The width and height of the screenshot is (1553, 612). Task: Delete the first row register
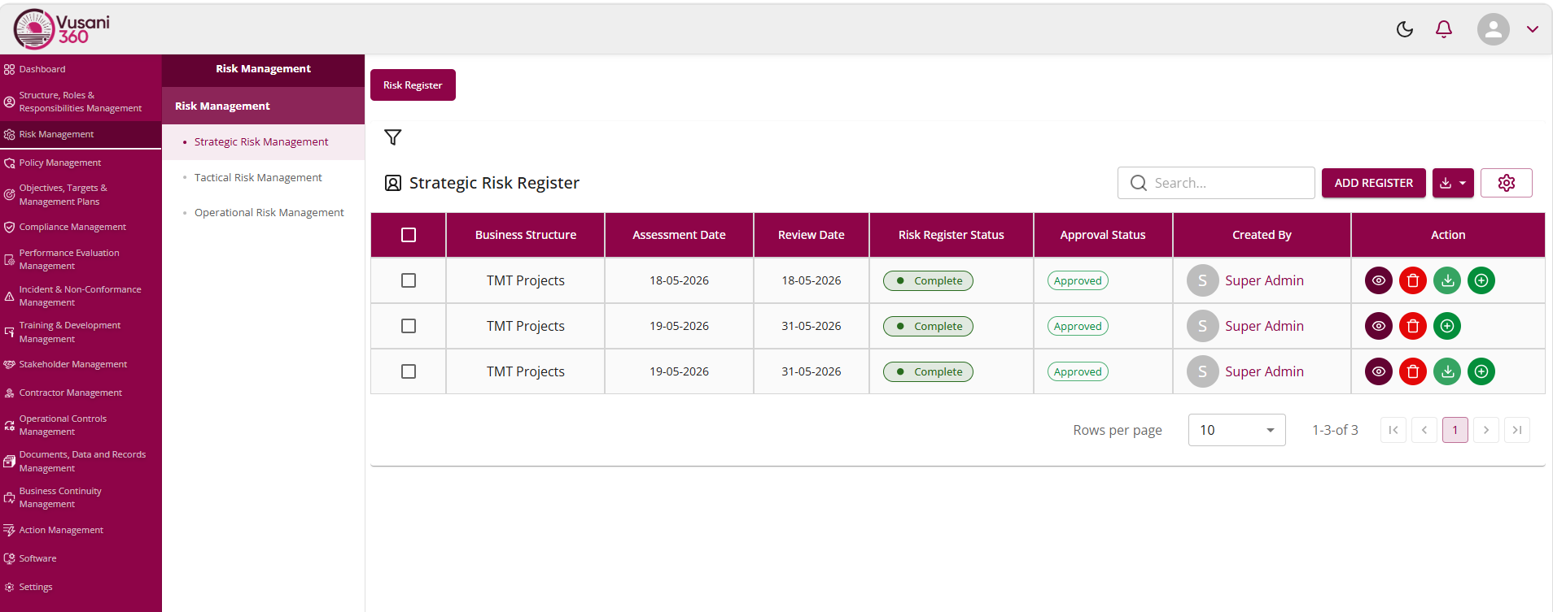[1413, 280]
